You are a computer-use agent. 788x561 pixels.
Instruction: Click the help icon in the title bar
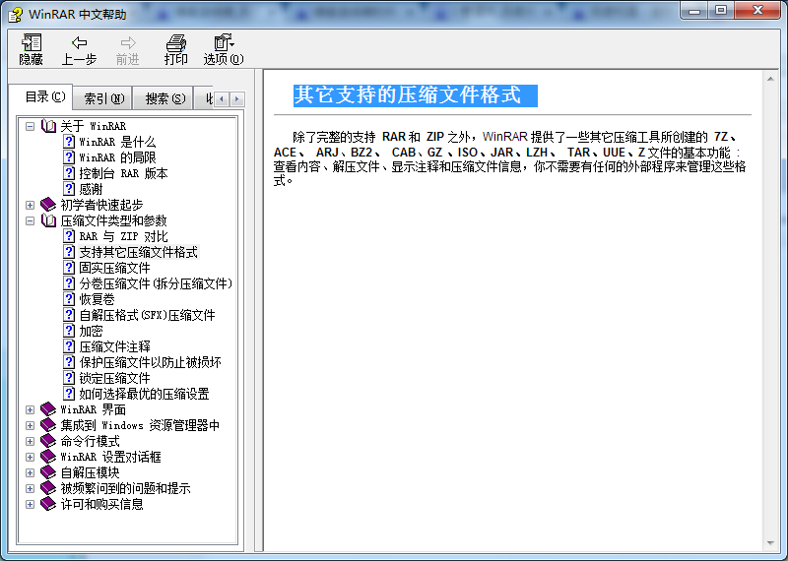point(16,14)
